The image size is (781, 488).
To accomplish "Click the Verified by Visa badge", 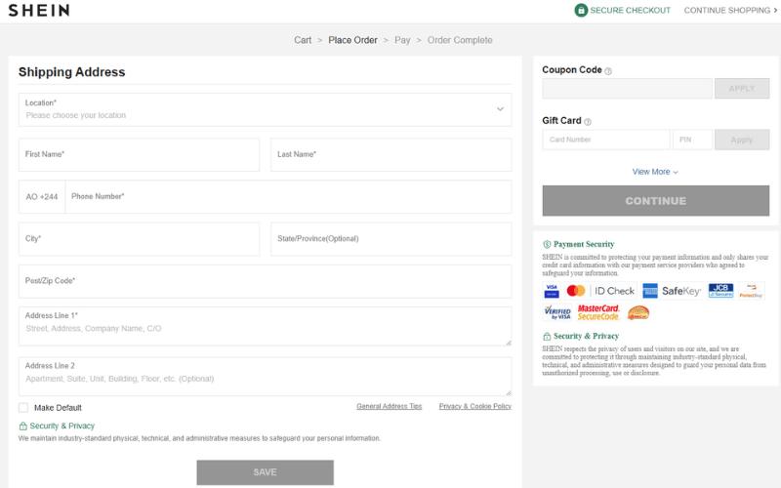I will pyautogui.click(x=557, y=313).
